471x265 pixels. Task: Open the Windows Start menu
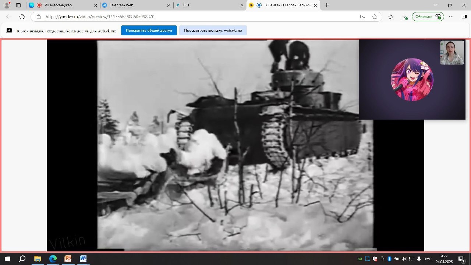[7, 259]
